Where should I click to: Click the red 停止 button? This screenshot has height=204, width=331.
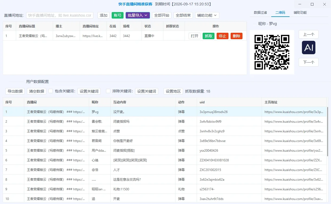(223, 36)
